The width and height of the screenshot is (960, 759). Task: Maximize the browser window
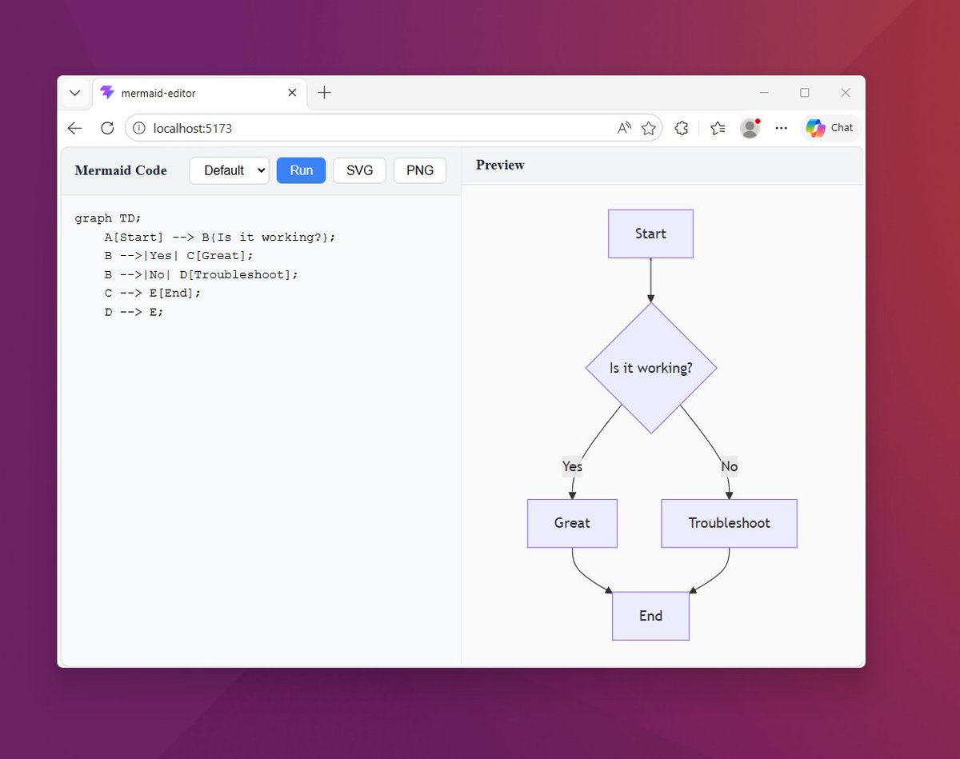click(805, 93)
